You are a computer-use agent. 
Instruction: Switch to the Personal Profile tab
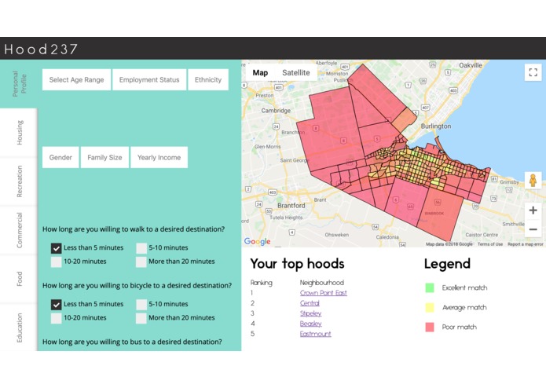19,83
